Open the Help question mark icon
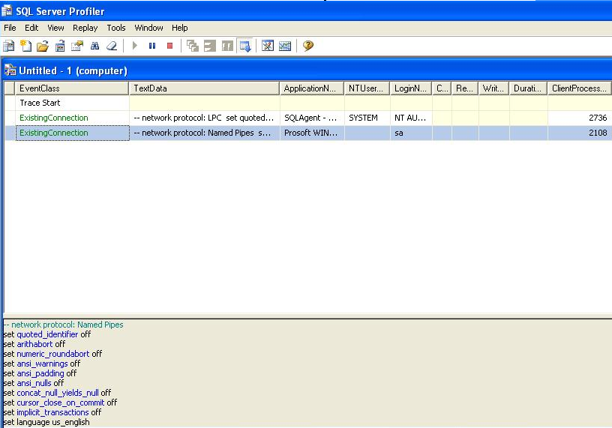 (x=307, y=46)
